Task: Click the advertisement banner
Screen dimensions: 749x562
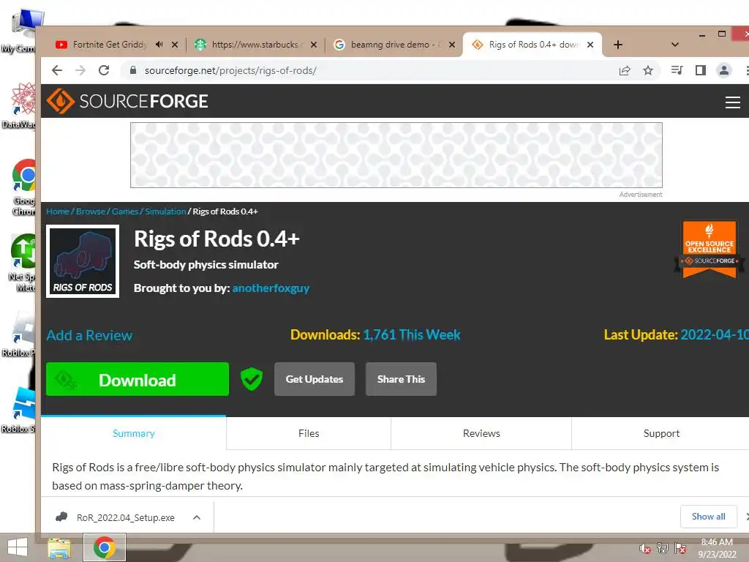Action: (396, 155)
